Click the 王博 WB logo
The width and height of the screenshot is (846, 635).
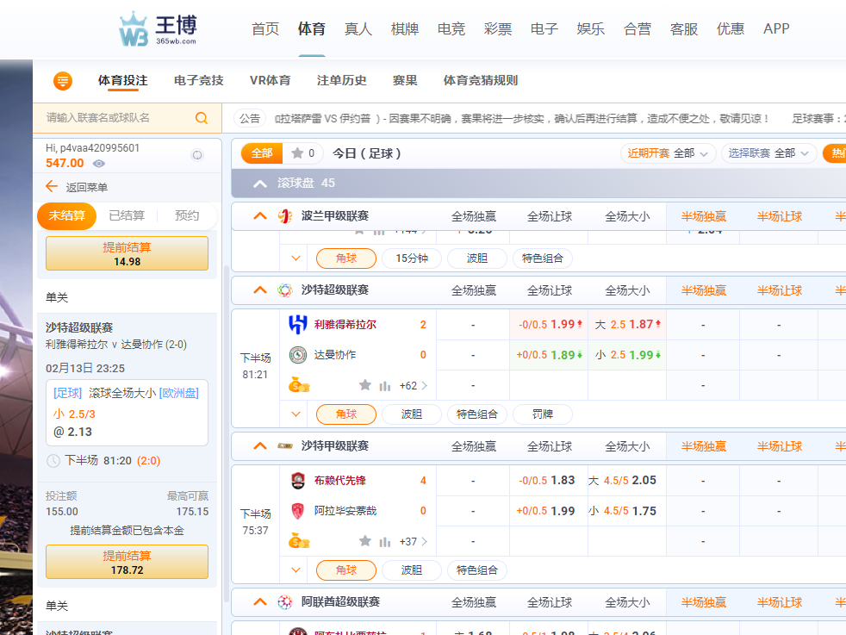coord(158,29)
